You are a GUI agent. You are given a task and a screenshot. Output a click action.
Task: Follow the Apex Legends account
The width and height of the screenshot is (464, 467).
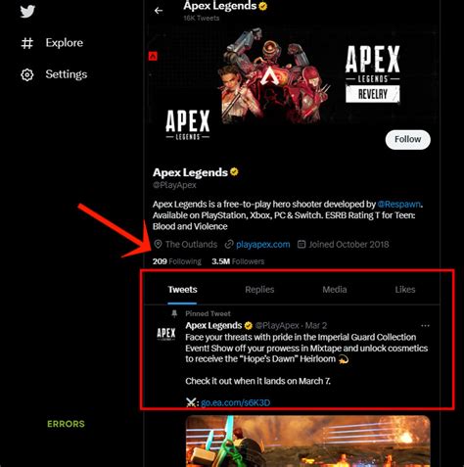[408, 140]
